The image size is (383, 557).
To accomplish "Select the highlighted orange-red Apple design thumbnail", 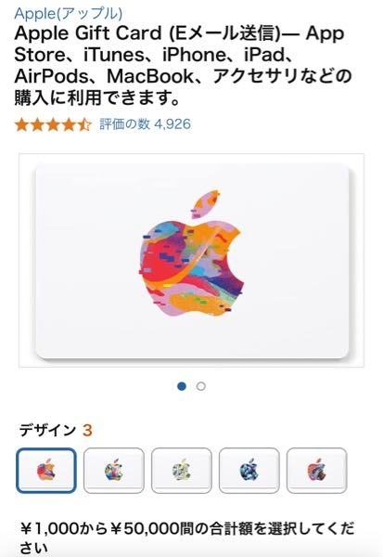I will click(x=46, y=471).
